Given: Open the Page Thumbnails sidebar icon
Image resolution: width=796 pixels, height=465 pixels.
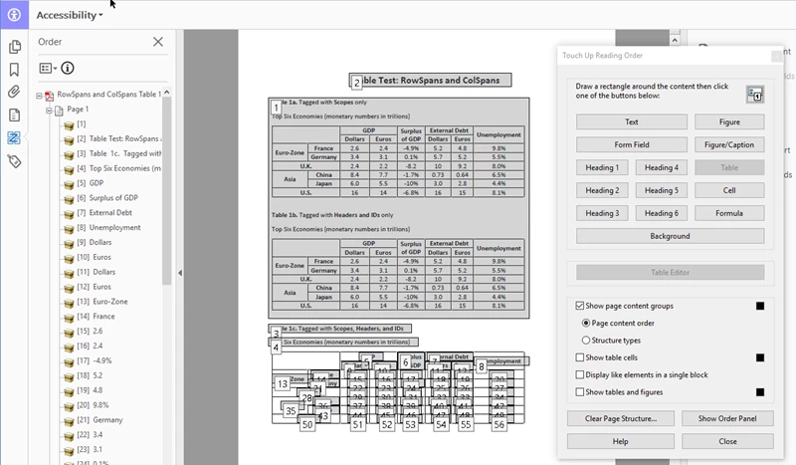Looking at the screenshot, I should (14, 47).
